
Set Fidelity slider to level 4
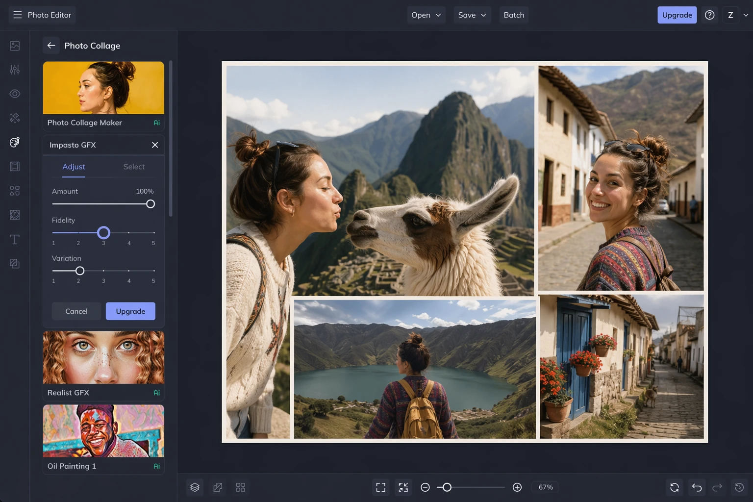point(129,233)
